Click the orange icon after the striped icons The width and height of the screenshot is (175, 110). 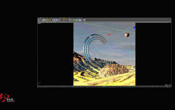click(60, 20)
